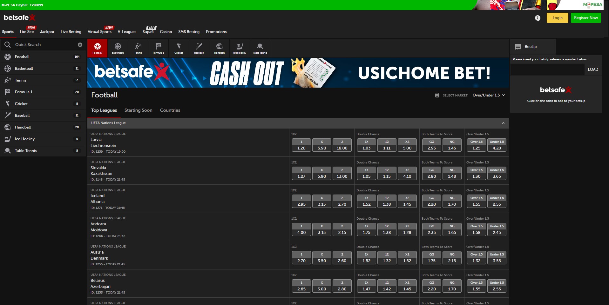Click betslip reference number input field
The height and width of the screenshot is (305, 609).
tap(547, 70)
